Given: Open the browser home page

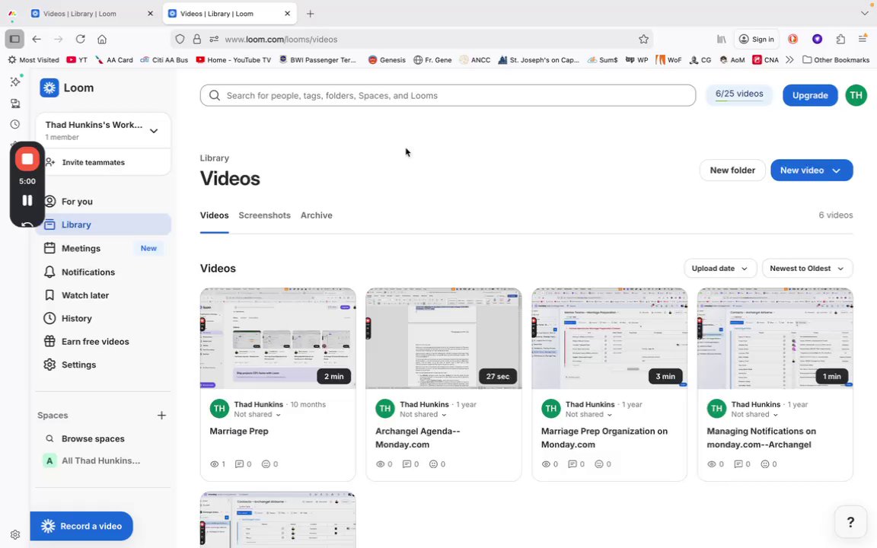Looking at the screenshot, I should [102, 39].
